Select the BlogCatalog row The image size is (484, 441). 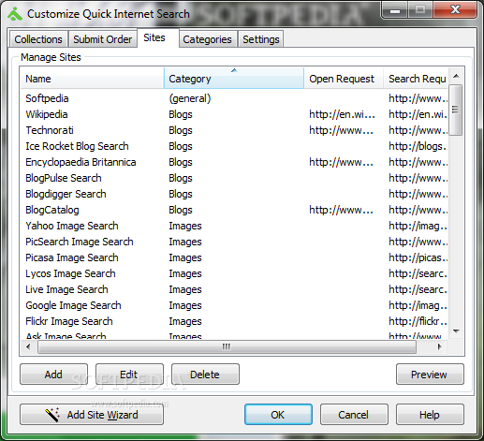235,210
